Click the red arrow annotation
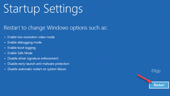 [144, 79]
